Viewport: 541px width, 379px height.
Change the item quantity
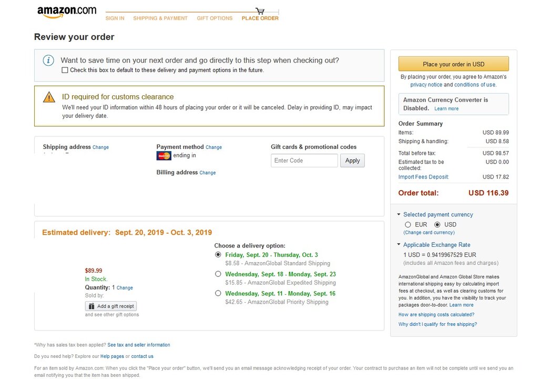tap(125, 288)
